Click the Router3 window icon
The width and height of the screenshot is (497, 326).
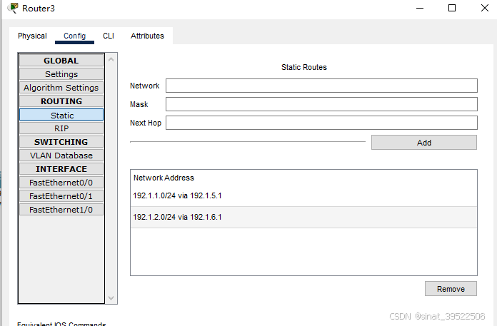13,8
